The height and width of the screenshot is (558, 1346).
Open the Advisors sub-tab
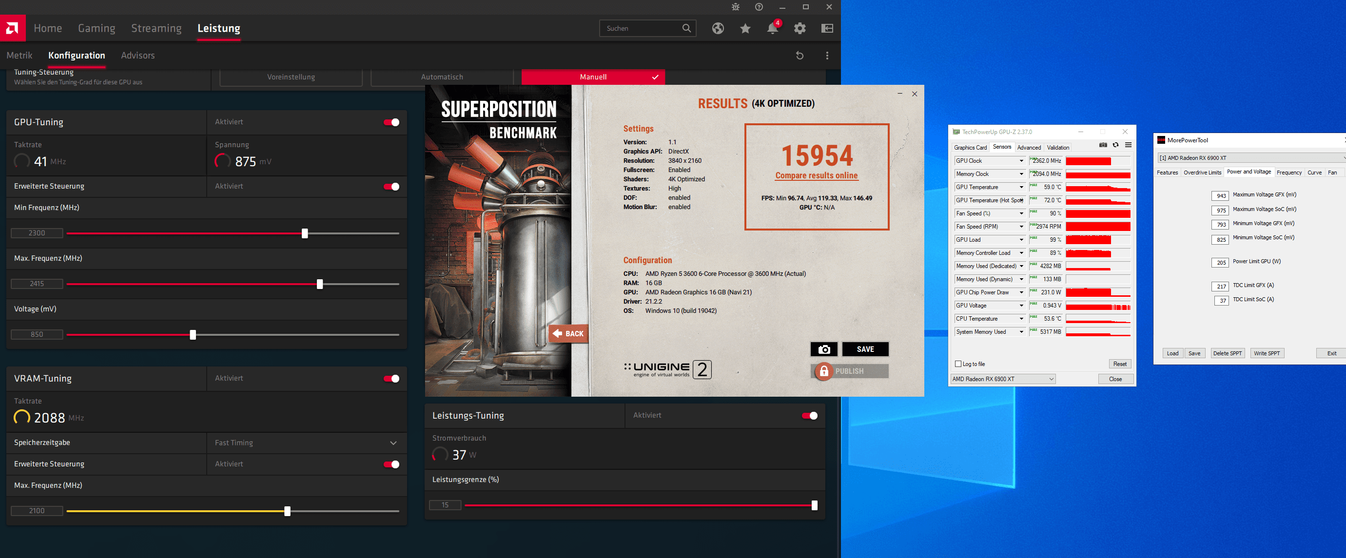tap(138, 56)
